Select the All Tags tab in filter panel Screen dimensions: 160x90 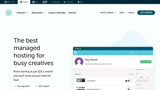point(147,77)
